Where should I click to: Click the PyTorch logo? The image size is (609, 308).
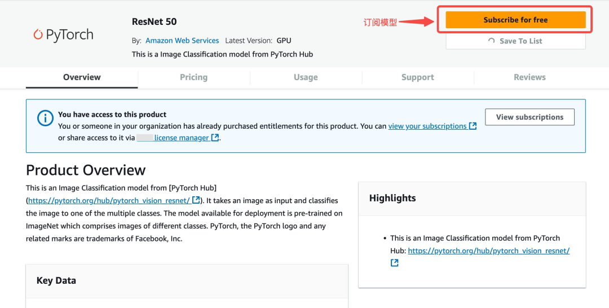pos(63,35)
